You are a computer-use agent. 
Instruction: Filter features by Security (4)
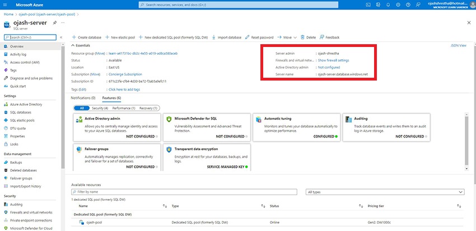[x=100, y=108]
